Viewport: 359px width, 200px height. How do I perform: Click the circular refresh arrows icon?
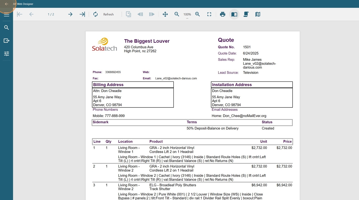point(95,14)
